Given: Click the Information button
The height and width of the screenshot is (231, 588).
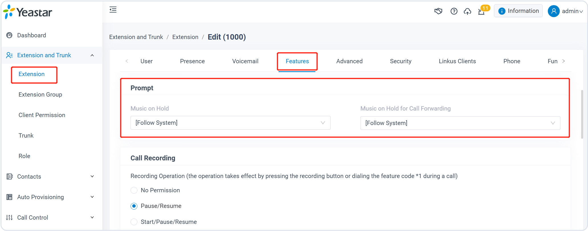Looking at the screenshot, I should click(x=518, y=11).
